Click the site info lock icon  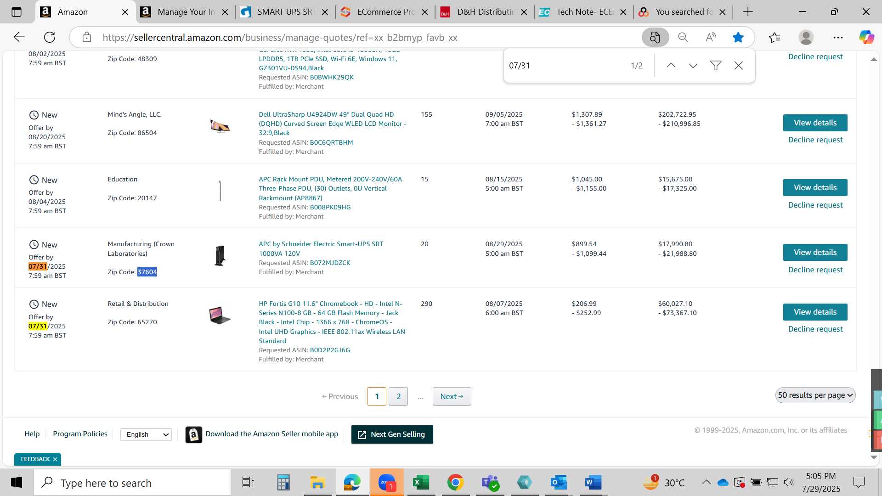(87, 37)
